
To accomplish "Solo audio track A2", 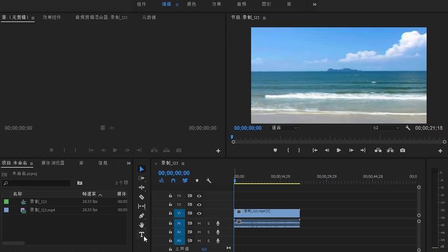I will (208, 232).
